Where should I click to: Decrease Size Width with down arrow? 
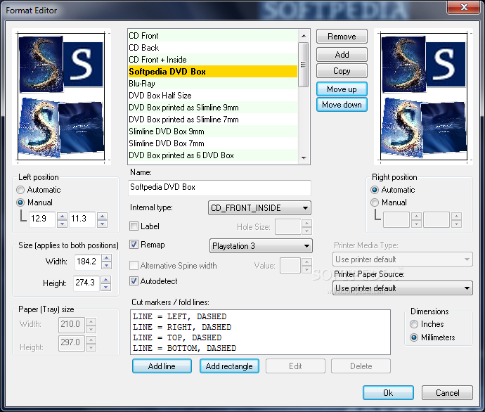coord(106,265)
